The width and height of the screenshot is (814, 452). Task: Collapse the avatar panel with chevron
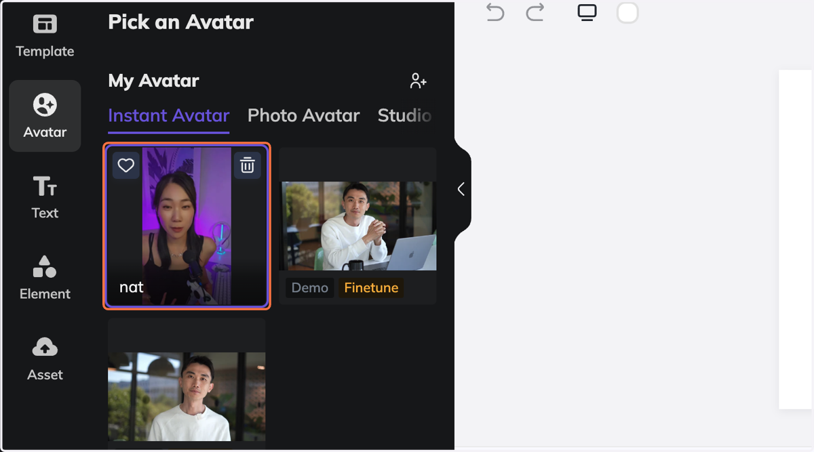tap(461, 189)
